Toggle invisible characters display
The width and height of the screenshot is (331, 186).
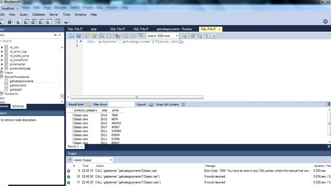[207, 36]
